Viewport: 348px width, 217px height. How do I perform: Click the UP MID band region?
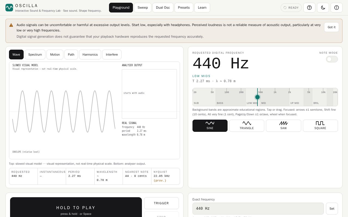[x=296, y=97]
